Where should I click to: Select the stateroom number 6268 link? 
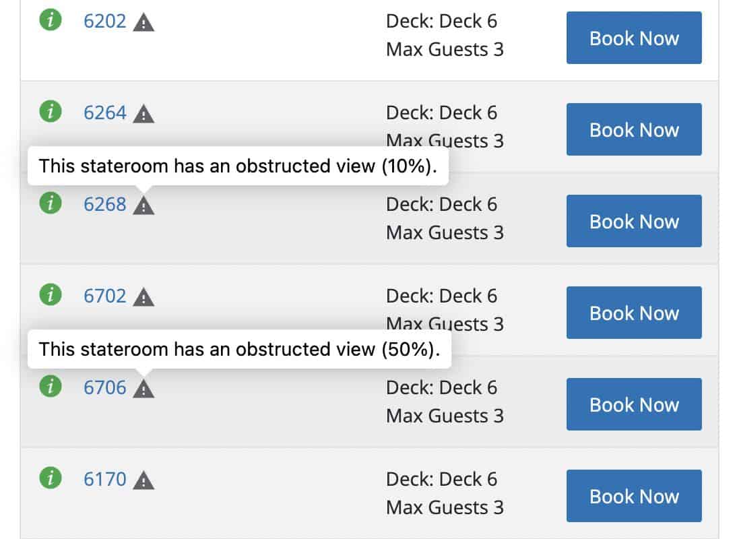[104, 204]
